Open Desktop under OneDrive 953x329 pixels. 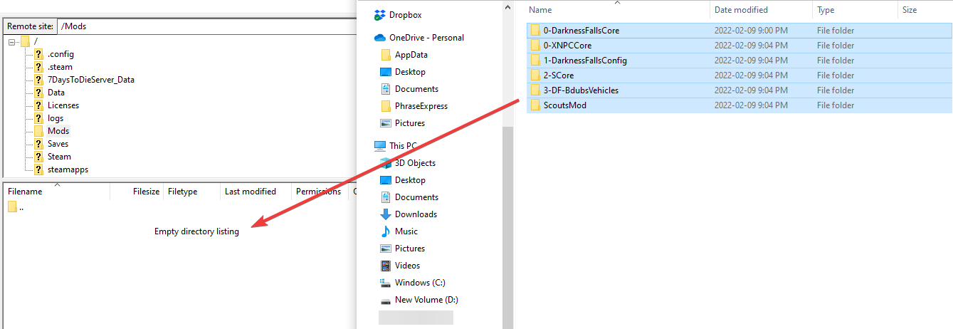pyautogui.click(x=410, y=72)
